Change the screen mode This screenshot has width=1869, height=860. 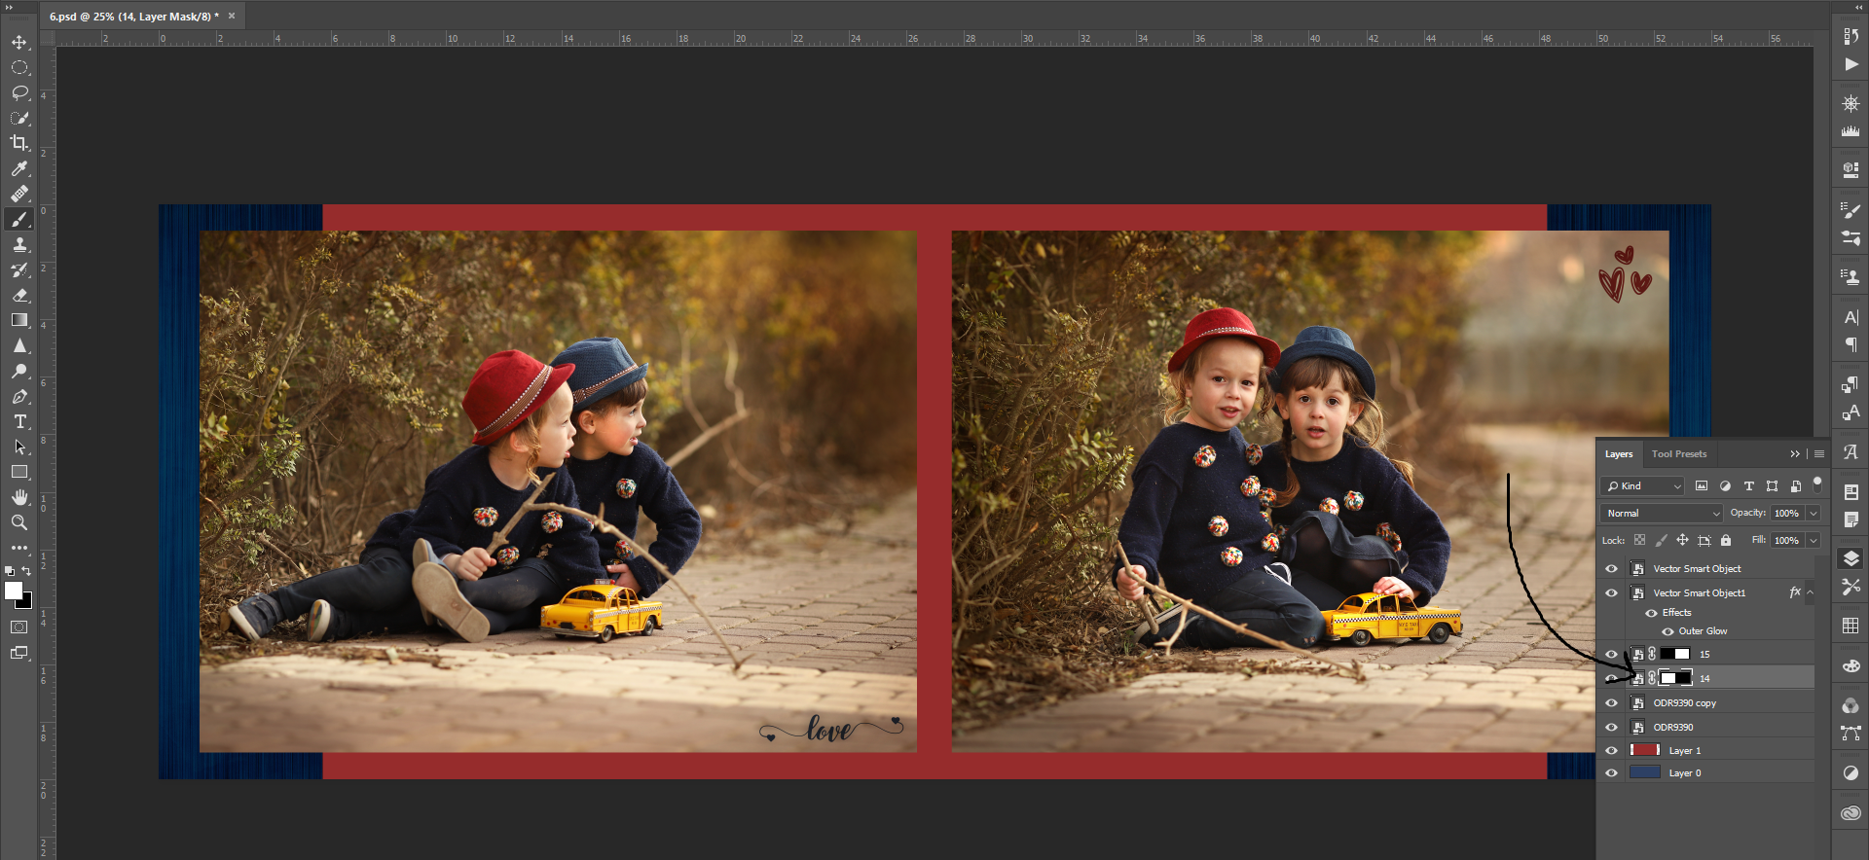19,653
